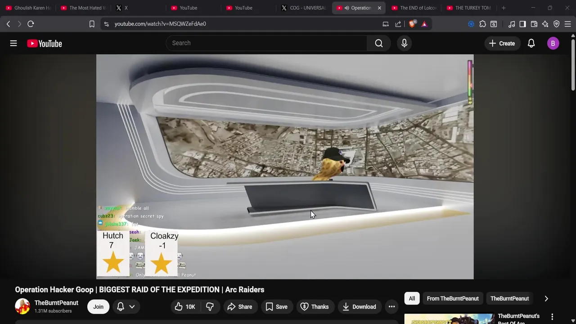Open Brave Rewards triangle icon
576x324 pixels.
click(x=424, y=24)
